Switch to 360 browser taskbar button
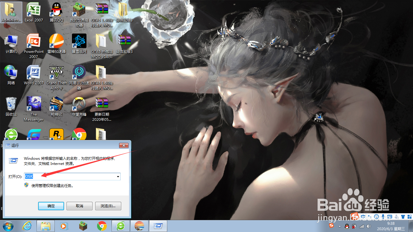Image resolution: width=413 pixels, height=232 pixels. (x=121, y=226)
